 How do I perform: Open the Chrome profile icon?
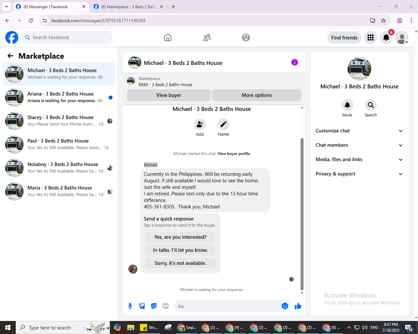[400, 21]
